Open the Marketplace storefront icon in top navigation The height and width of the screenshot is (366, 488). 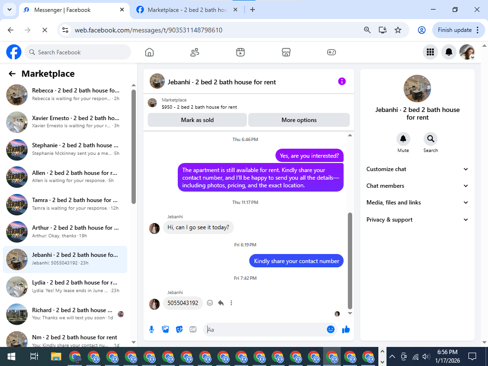pyautogui.click(x=286, y=52)
